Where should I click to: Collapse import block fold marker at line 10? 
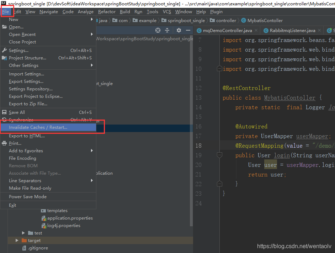point(219,69)
